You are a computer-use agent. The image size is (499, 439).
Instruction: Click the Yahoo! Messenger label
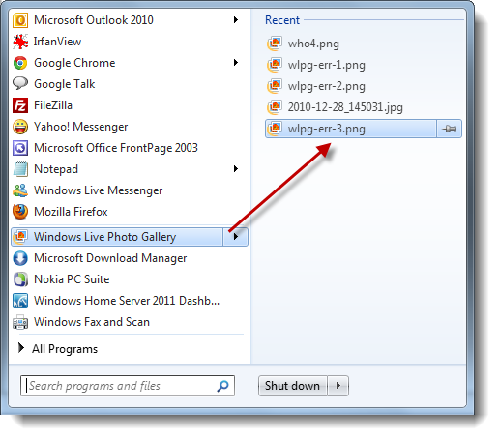(x=81, y=127)
